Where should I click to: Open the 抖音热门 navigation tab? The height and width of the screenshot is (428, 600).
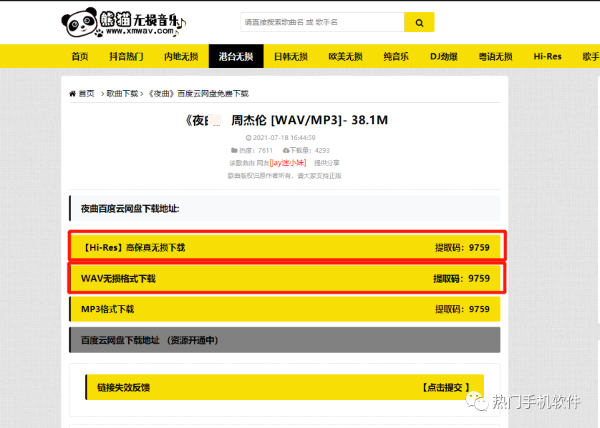point(126,57)
